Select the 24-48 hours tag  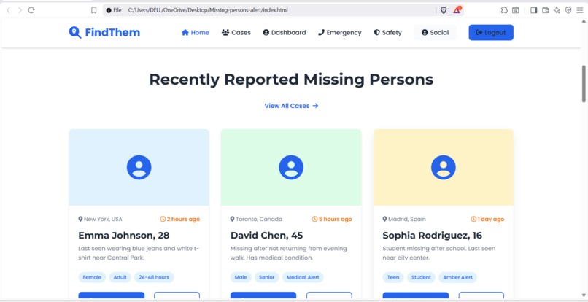coord(154,278)
